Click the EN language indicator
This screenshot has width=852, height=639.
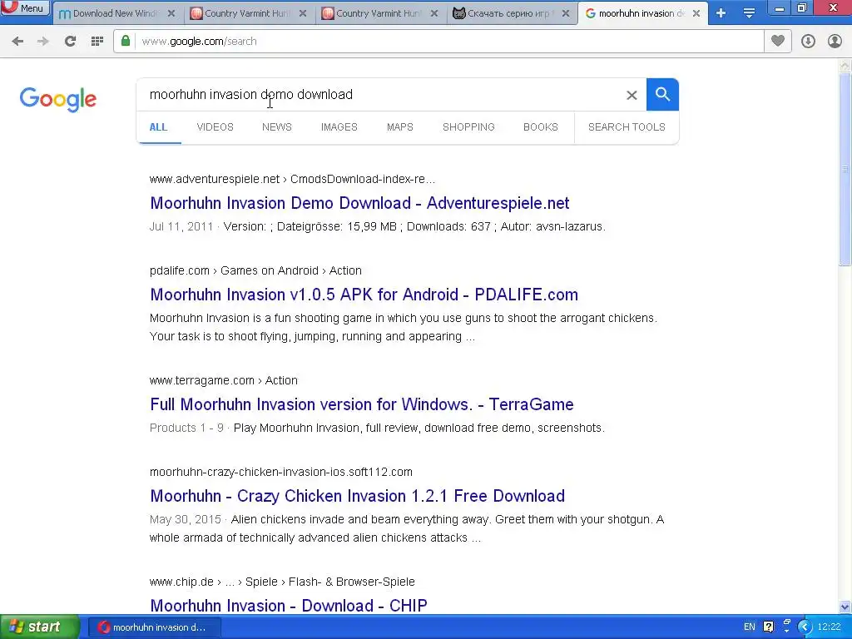pos(750,627)
